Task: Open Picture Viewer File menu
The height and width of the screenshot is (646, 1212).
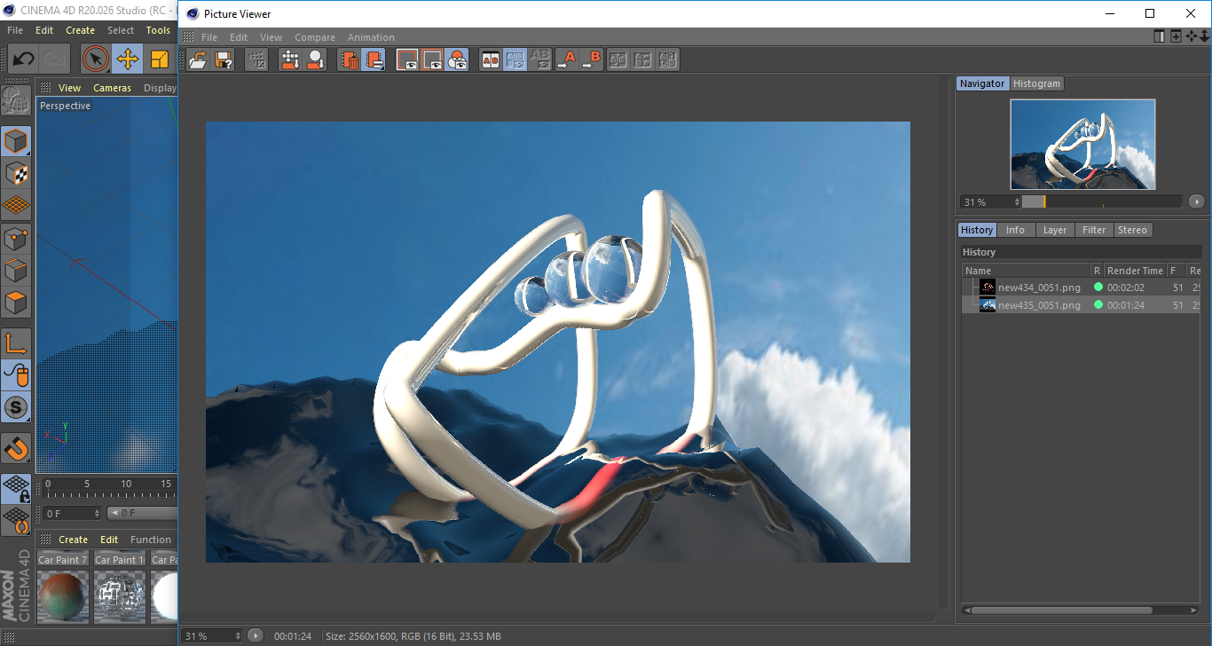Action: 209,37
